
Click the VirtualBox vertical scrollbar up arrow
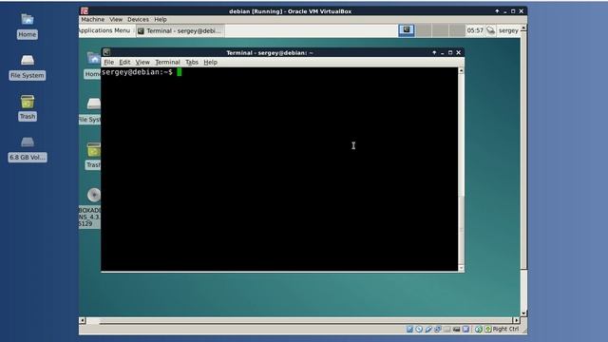click(x=523, y=28)
